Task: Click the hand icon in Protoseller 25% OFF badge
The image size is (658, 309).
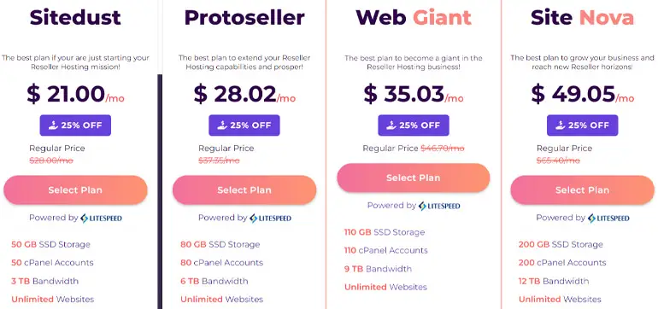Action: (222, 125)
